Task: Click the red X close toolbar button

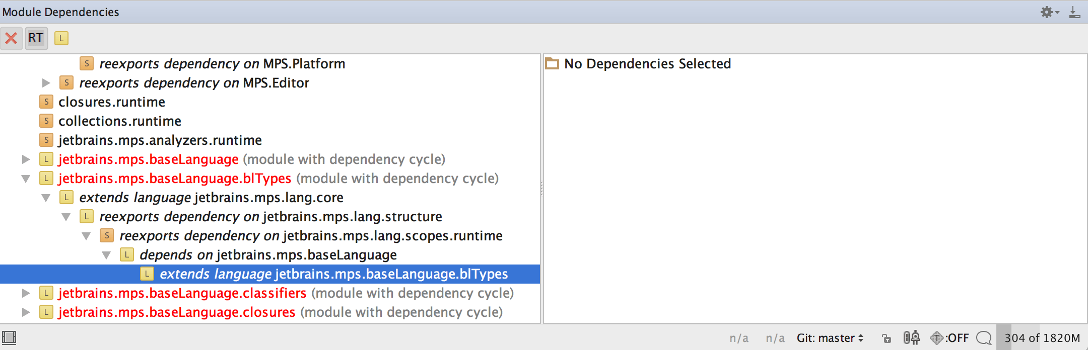Action: (11, 38)
